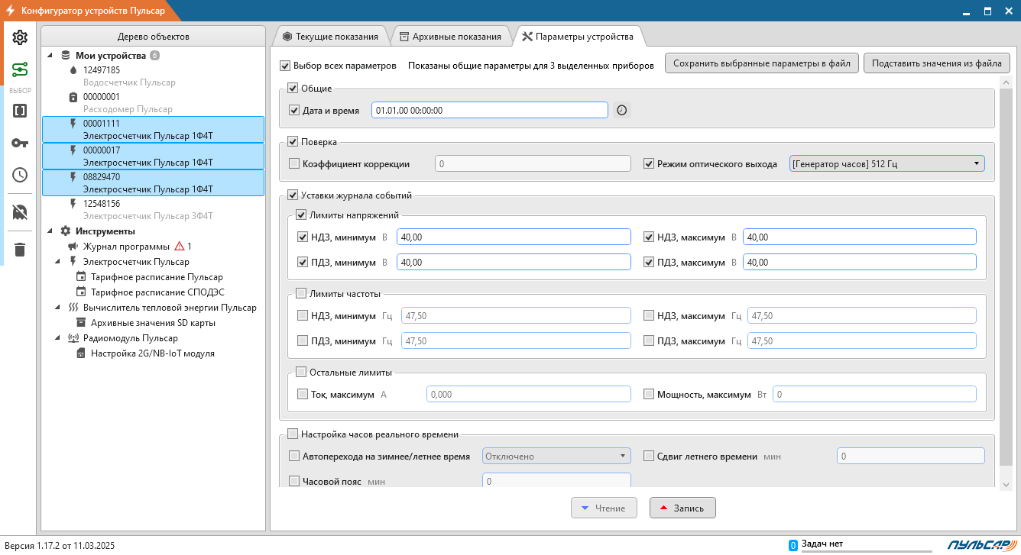
Task: Click the task counter icon in status bar
Action: (x=793, y=545)
